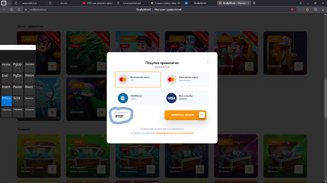Click the cart icon on MAGISTER card
Screen dimensions: 327x183
click(x=299, y=66)
